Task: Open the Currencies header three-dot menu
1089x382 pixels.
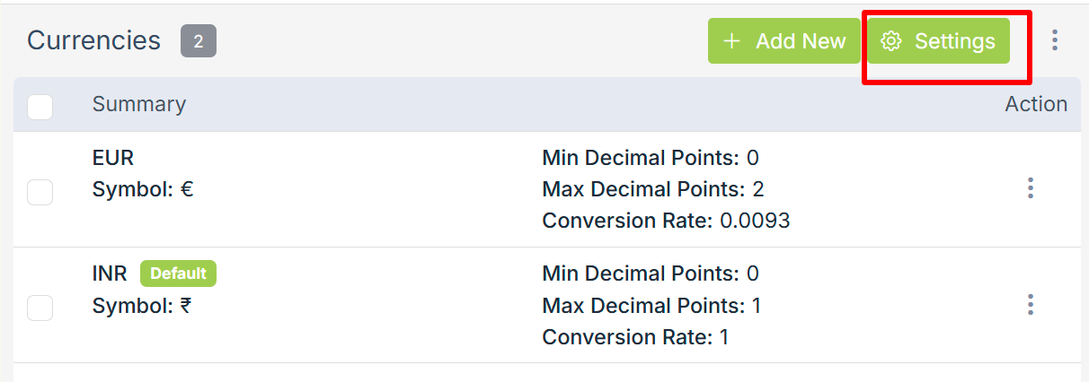Action: 1055,40
